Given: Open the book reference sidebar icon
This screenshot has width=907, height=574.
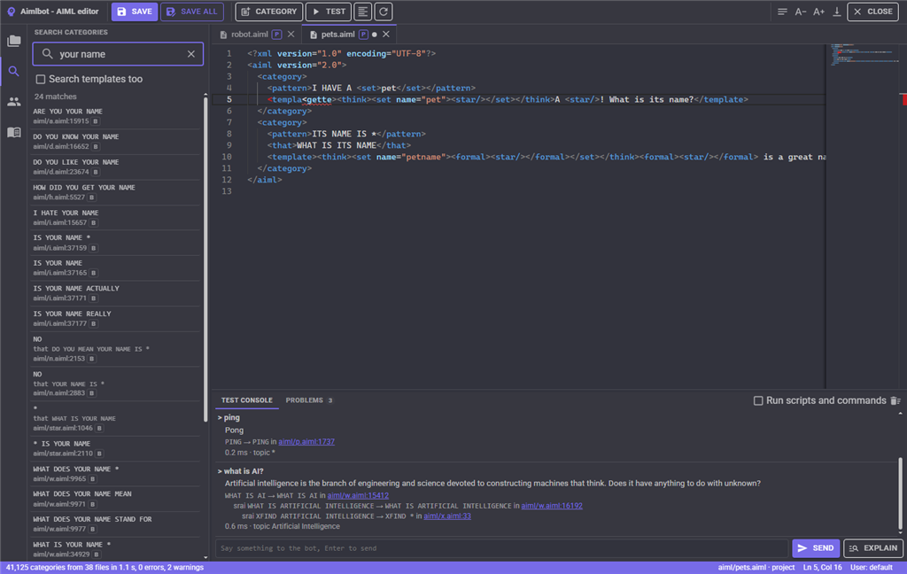Looking at the screenshot, I should point(14,133).
